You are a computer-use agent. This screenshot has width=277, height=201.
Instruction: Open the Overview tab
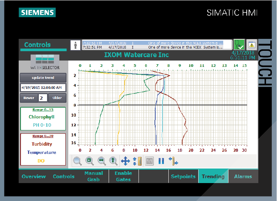point(34,176)
